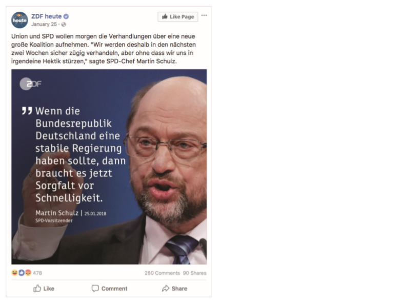Click the angry face reaction icon
The image size is (402, 304).
pyautogui.click(x=28, y=273)
